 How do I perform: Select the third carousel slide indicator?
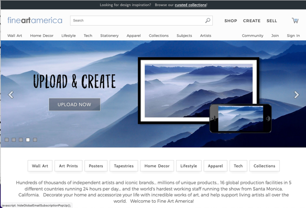coord(21,140)
